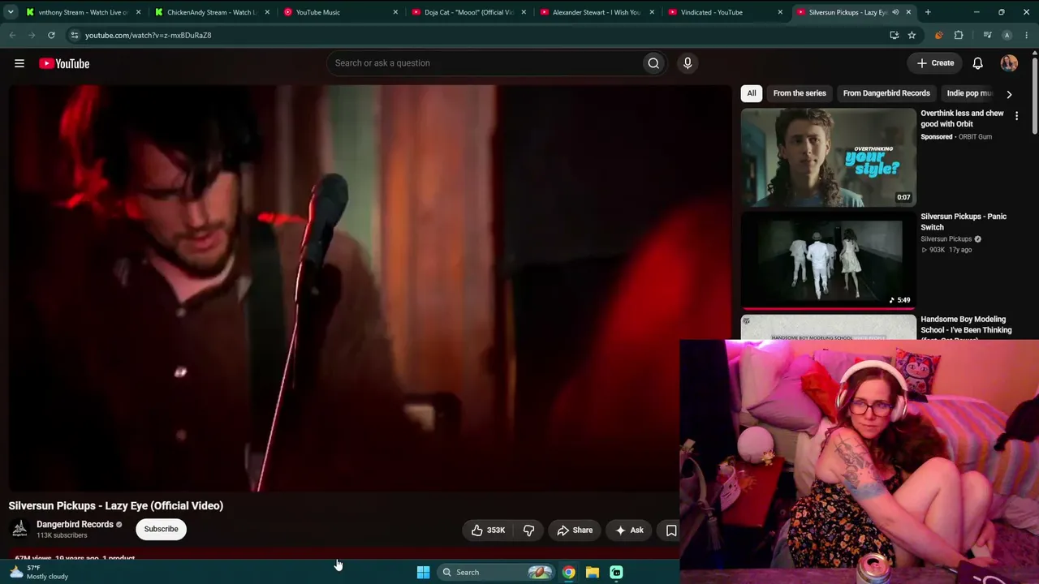Open the Chrome three-dot menu
This screenshot has width=1039, height=584.
point(1025,35)
